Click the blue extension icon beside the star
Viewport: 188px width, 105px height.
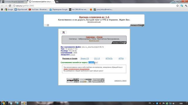point(182,6)
